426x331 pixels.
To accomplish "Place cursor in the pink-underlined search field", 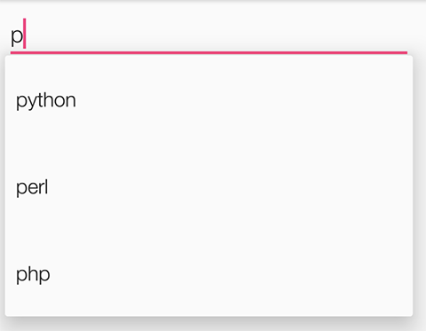I will (x=209, y=35).
